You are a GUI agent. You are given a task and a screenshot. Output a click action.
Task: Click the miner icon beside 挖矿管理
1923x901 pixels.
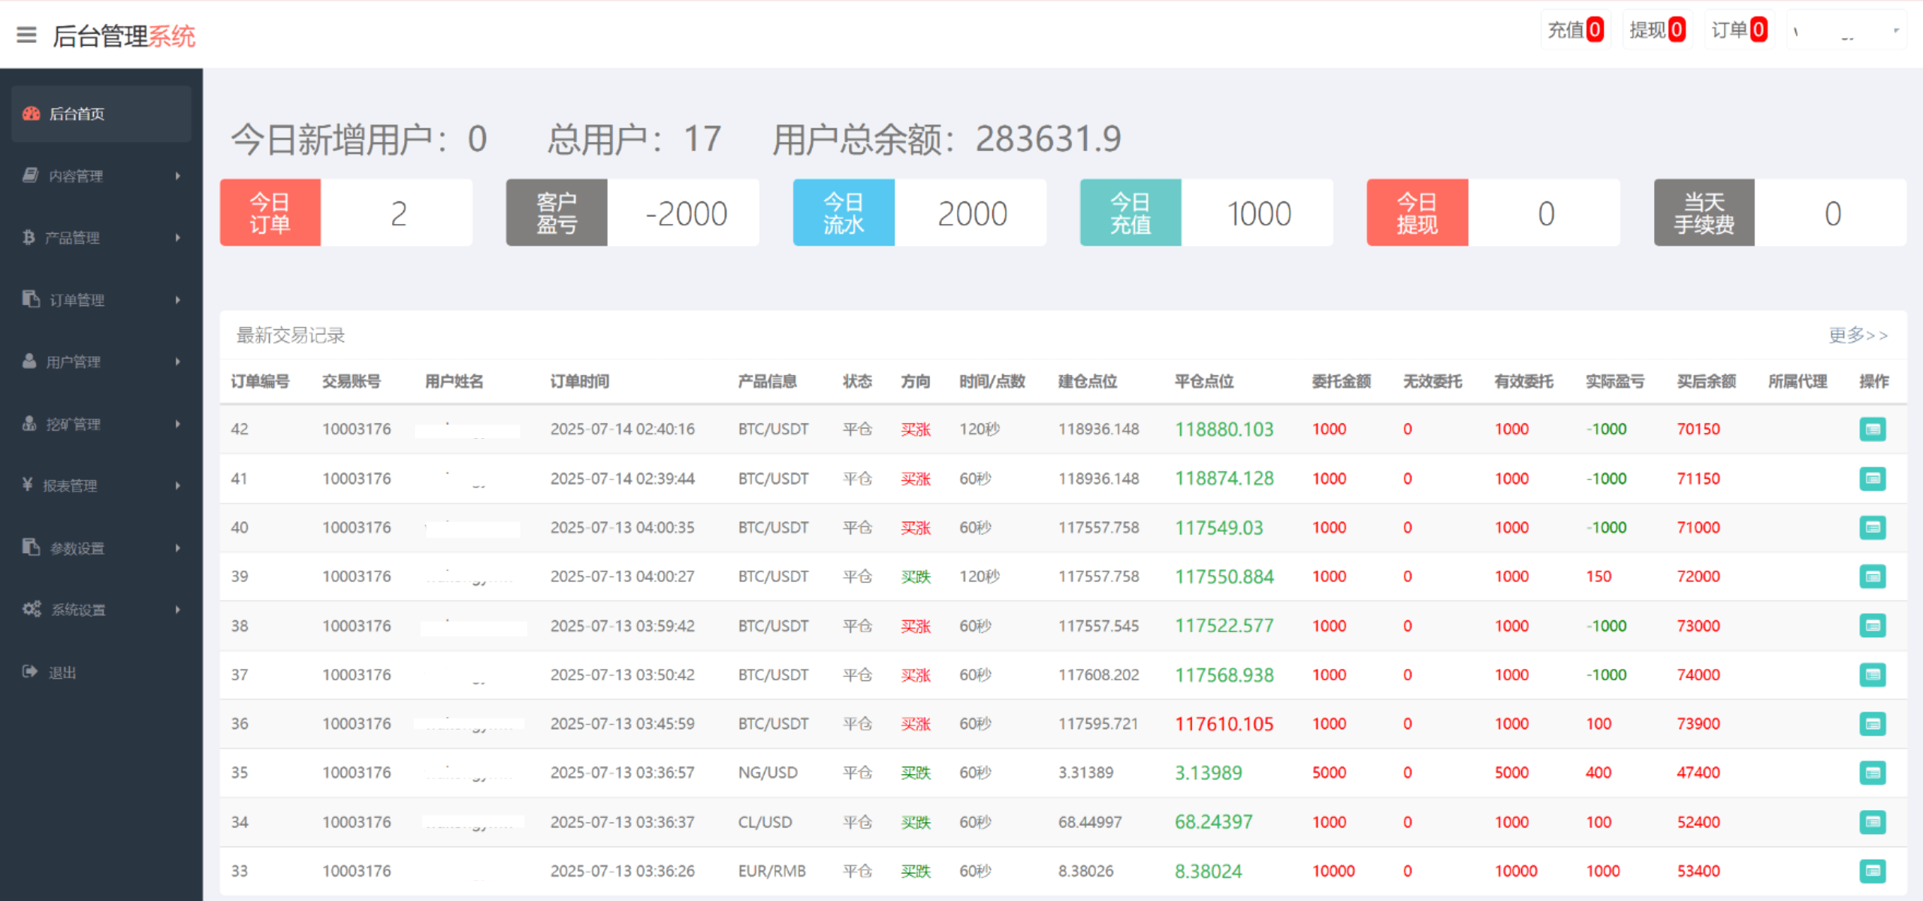point(29,423)
